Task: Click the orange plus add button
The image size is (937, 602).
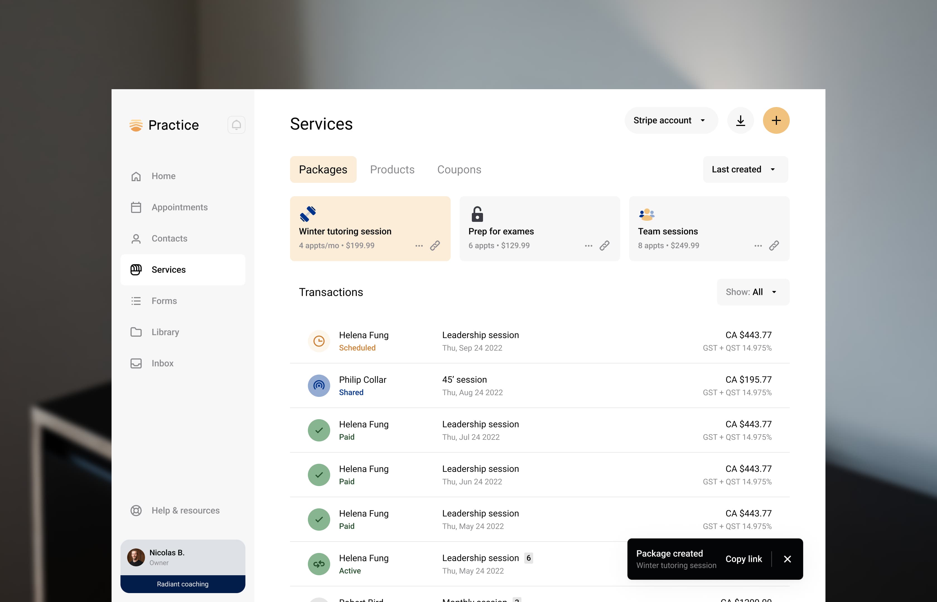Action: coord(776,120)
